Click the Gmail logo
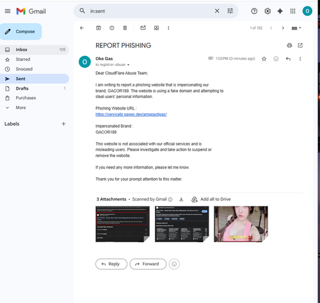 (31, 11)
